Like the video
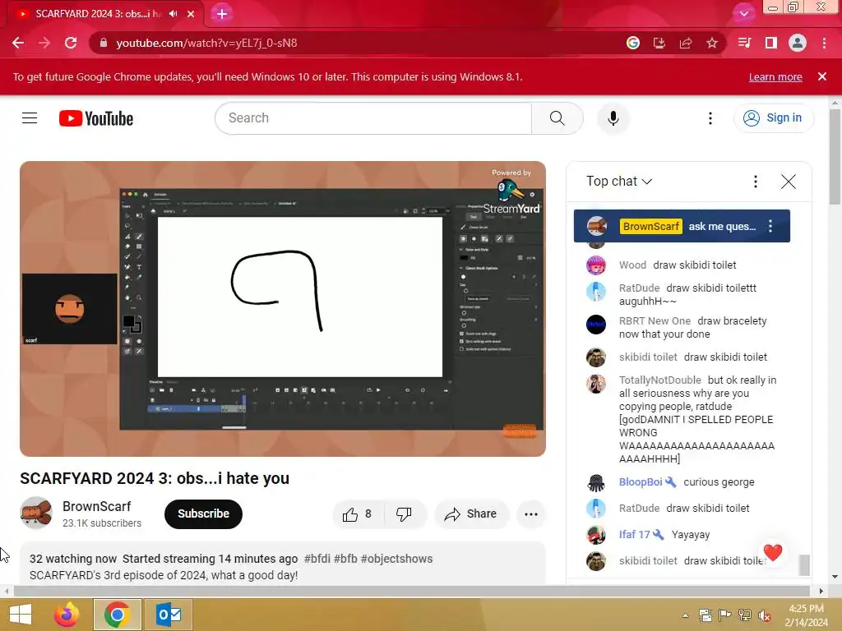The width and height of the screenshot is (842, 631). pos(358,514)
